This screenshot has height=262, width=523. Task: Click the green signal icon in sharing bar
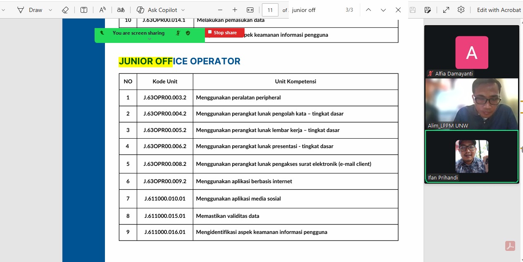tap(102, 33)
